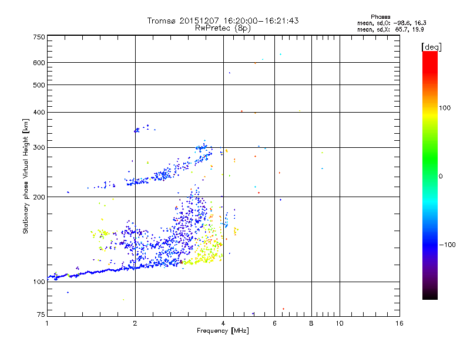Click the x-axis '16' tick label

[399, 323]
